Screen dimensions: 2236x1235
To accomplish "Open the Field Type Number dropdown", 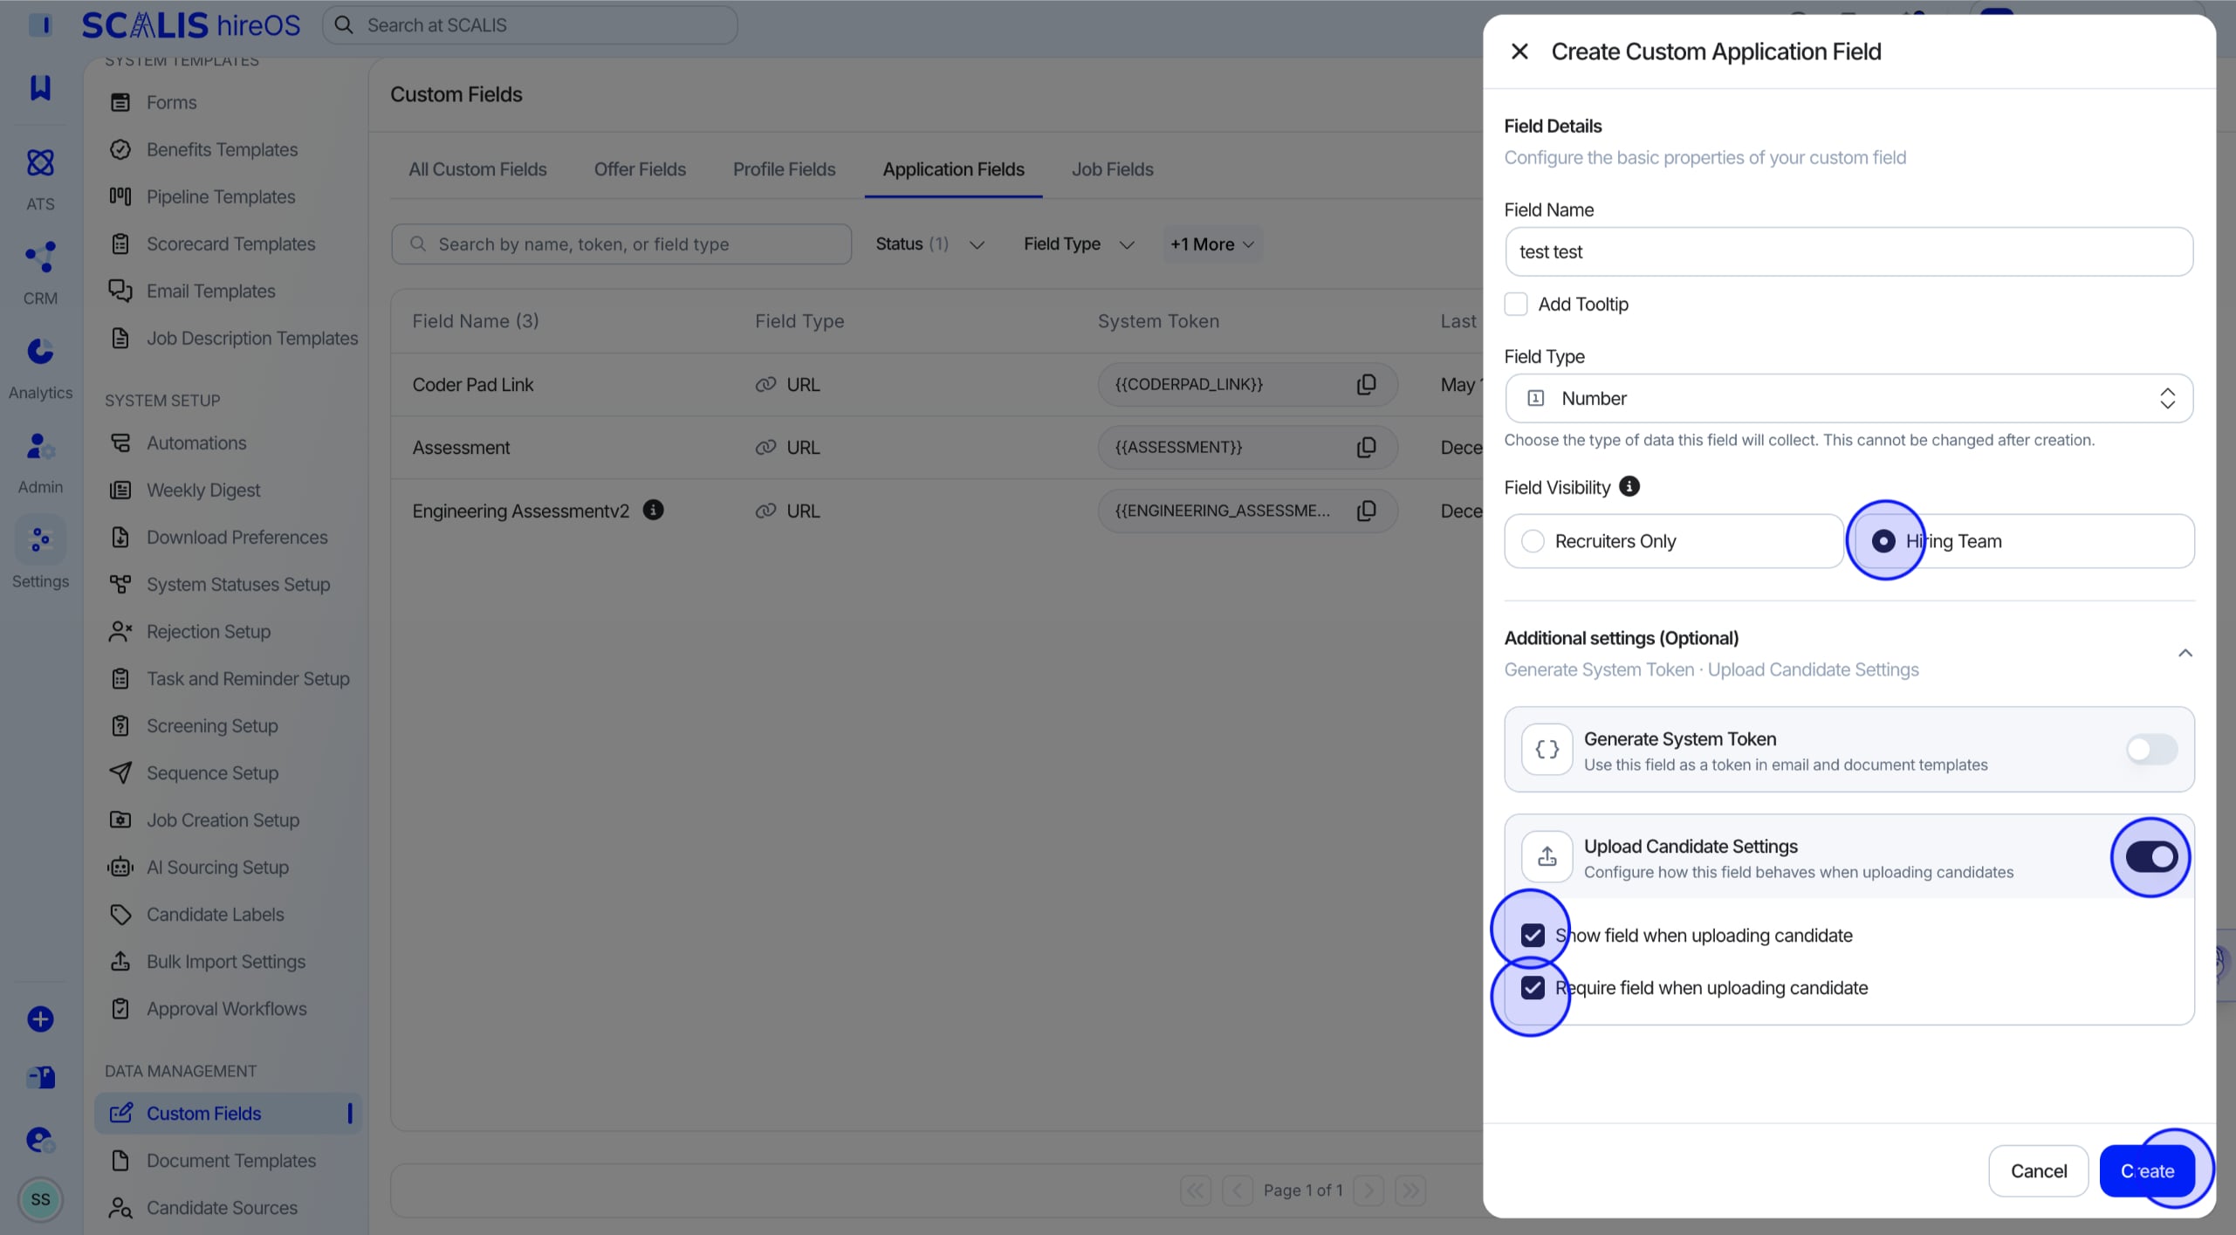I will pyautogui.click(x=1848, y=398).
